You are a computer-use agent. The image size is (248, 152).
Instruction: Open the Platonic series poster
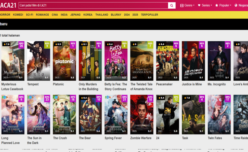point(64,61)
